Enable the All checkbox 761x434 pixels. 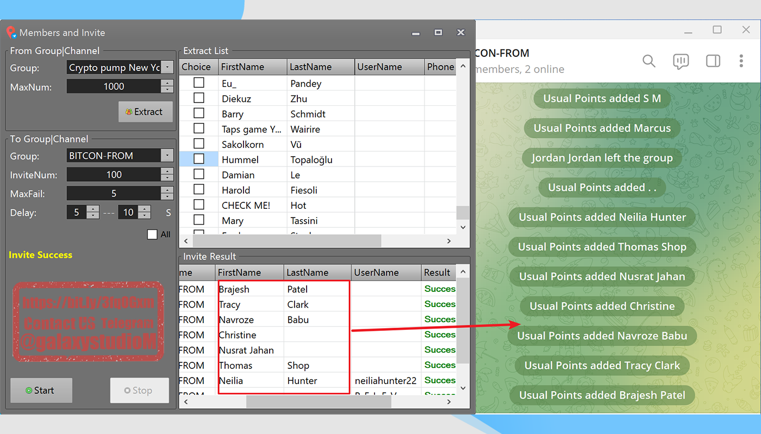click(152, 234)
